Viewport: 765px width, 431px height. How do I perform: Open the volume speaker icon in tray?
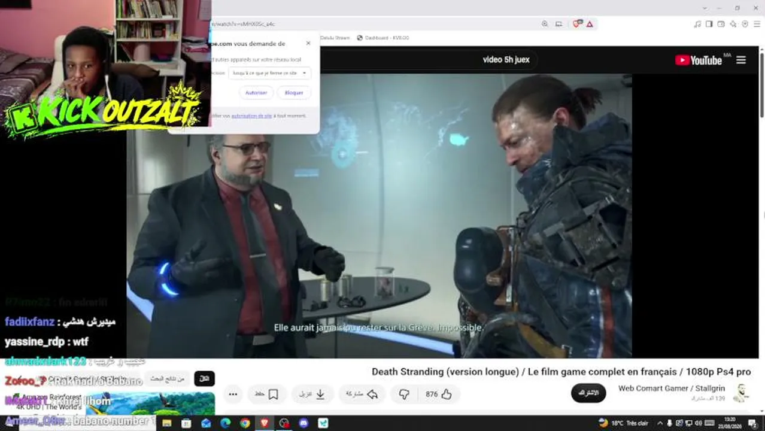pos(699,423)
